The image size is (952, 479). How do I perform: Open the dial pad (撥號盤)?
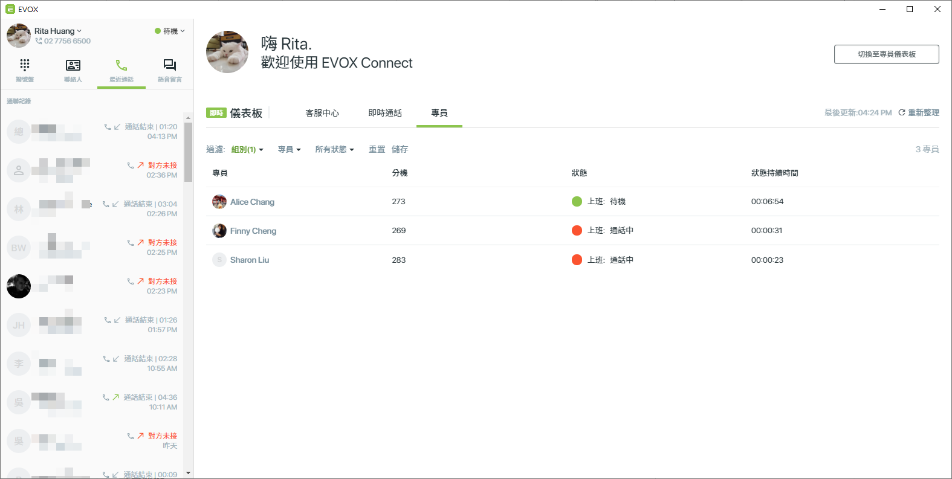[25, 71]
